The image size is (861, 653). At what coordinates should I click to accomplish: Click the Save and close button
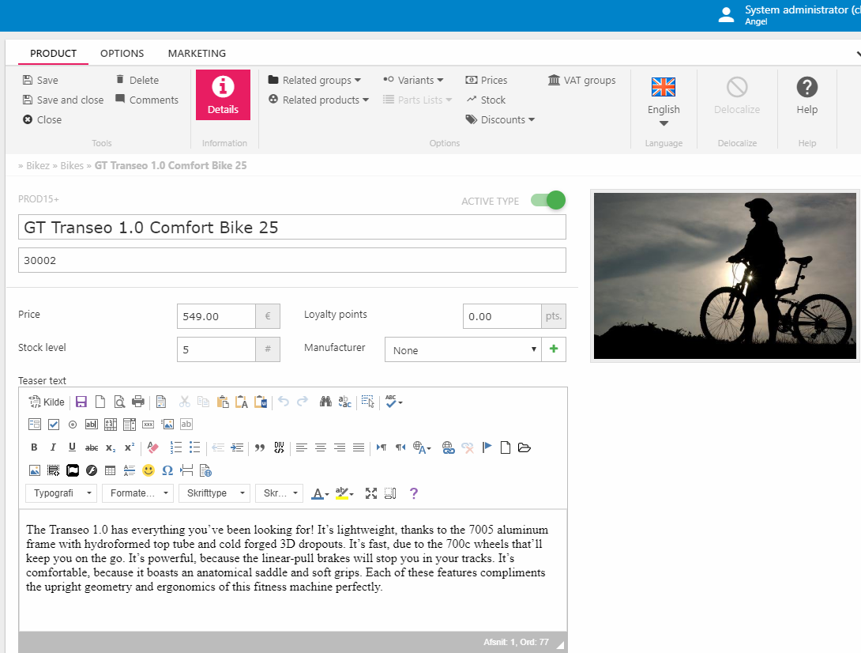point(63,100)
